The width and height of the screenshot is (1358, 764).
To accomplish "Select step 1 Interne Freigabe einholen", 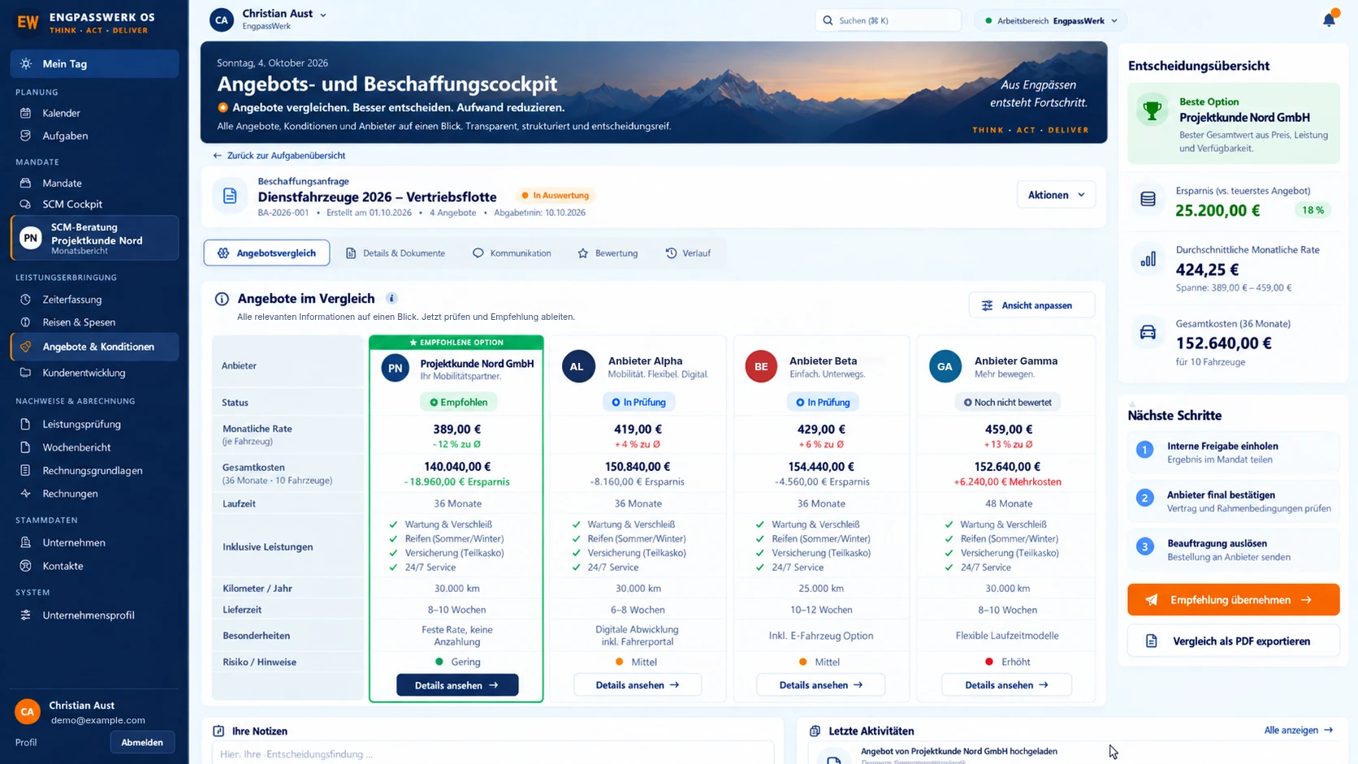I will 1233,452.
